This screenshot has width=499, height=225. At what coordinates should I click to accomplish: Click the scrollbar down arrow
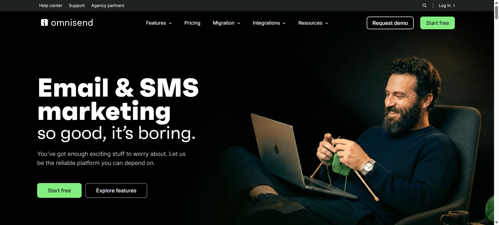[x=496, y=222]
